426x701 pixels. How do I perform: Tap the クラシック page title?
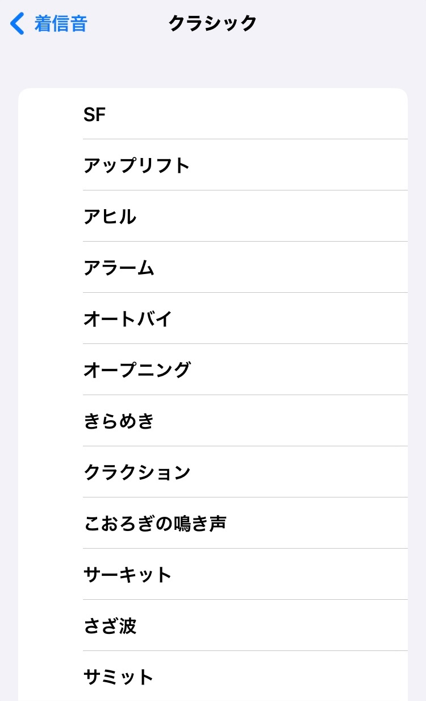coord(213,24)
